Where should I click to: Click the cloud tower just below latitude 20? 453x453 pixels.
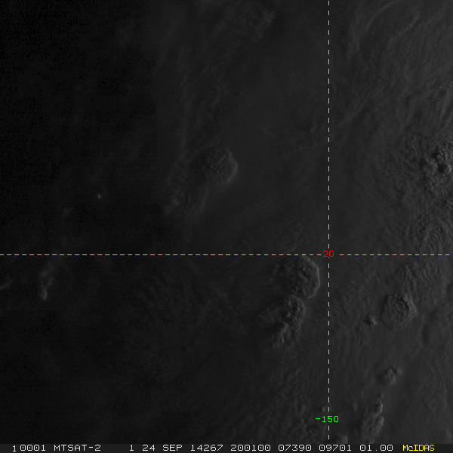[300, 277]
